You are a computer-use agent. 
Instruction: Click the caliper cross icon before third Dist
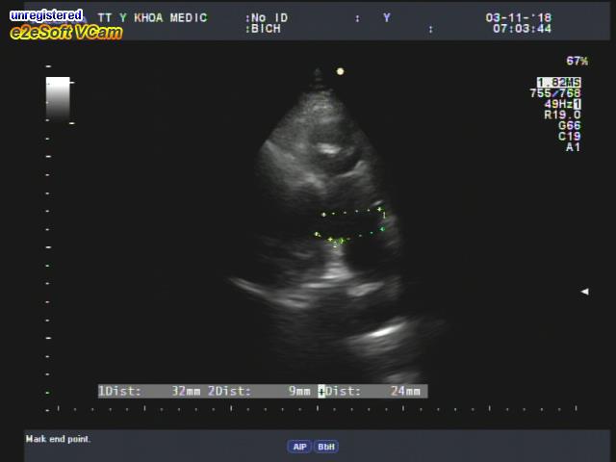click(x=322, y=391)
